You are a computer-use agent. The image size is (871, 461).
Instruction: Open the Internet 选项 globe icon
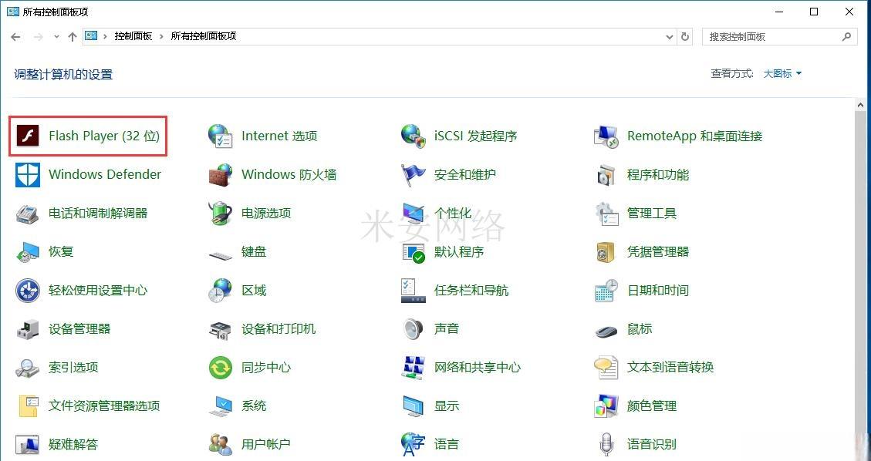click(221, 136)
